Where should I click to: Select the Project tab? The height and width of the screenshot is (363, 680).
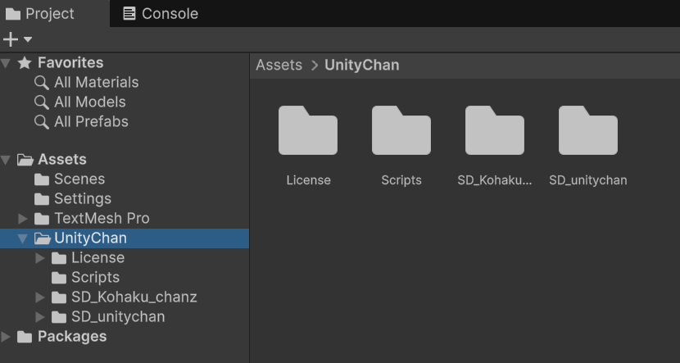pyautogui.click(x=39, y=14)
